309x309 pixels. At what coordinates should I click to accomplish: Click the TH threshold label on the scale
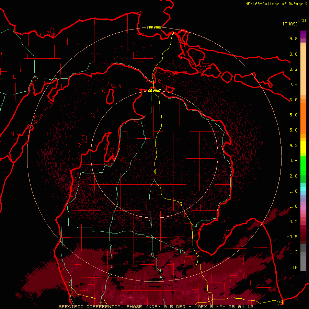295,267
